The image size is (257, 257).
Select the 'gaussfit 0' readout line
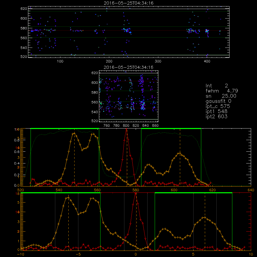click(x=218, y=101)
